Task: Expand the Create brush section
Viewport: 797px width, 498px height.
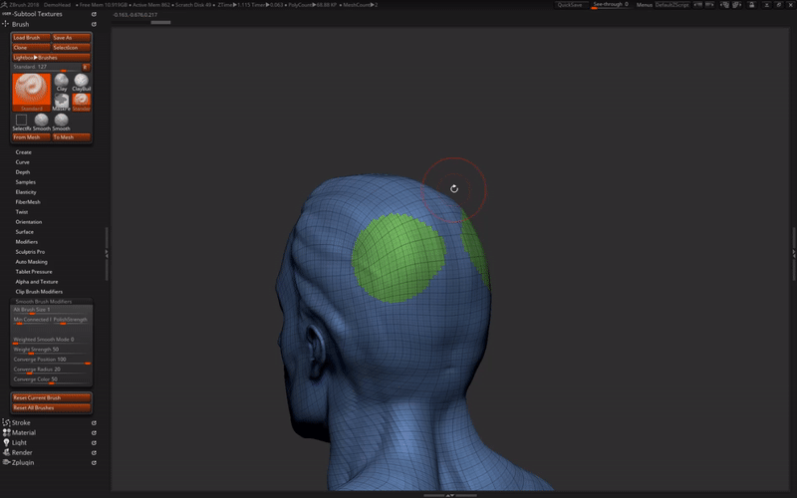Action: (x=23, y=152)
